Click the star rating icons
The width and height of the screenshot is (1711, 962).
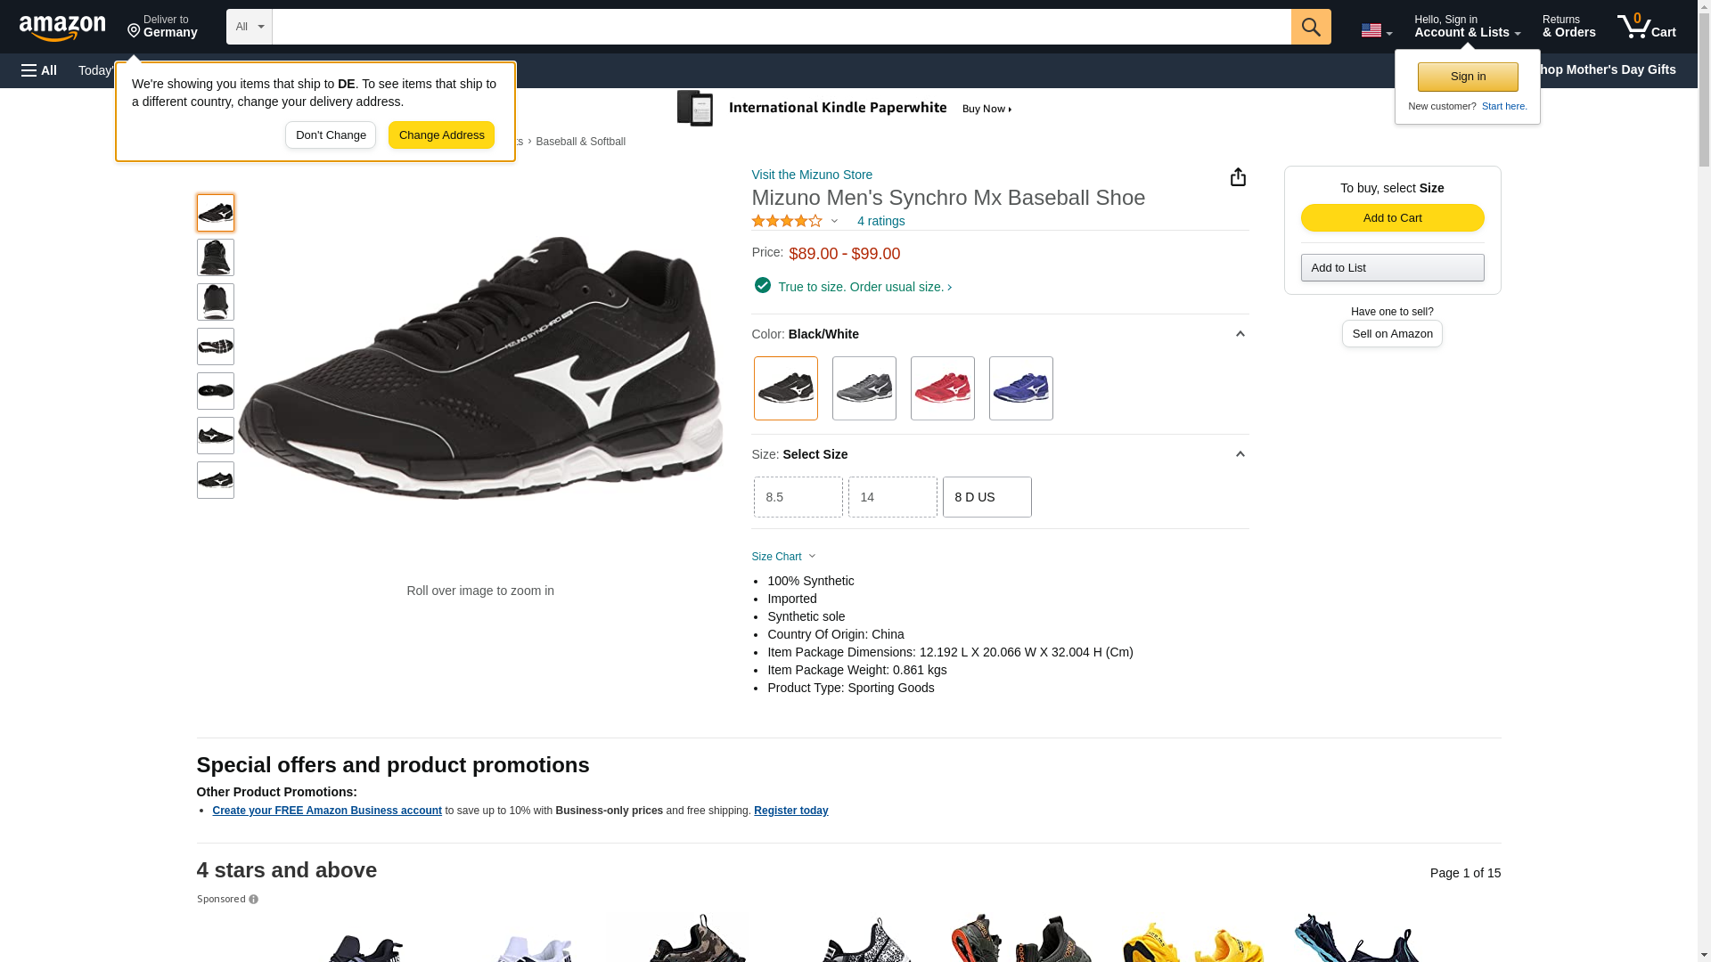[787, 221]
